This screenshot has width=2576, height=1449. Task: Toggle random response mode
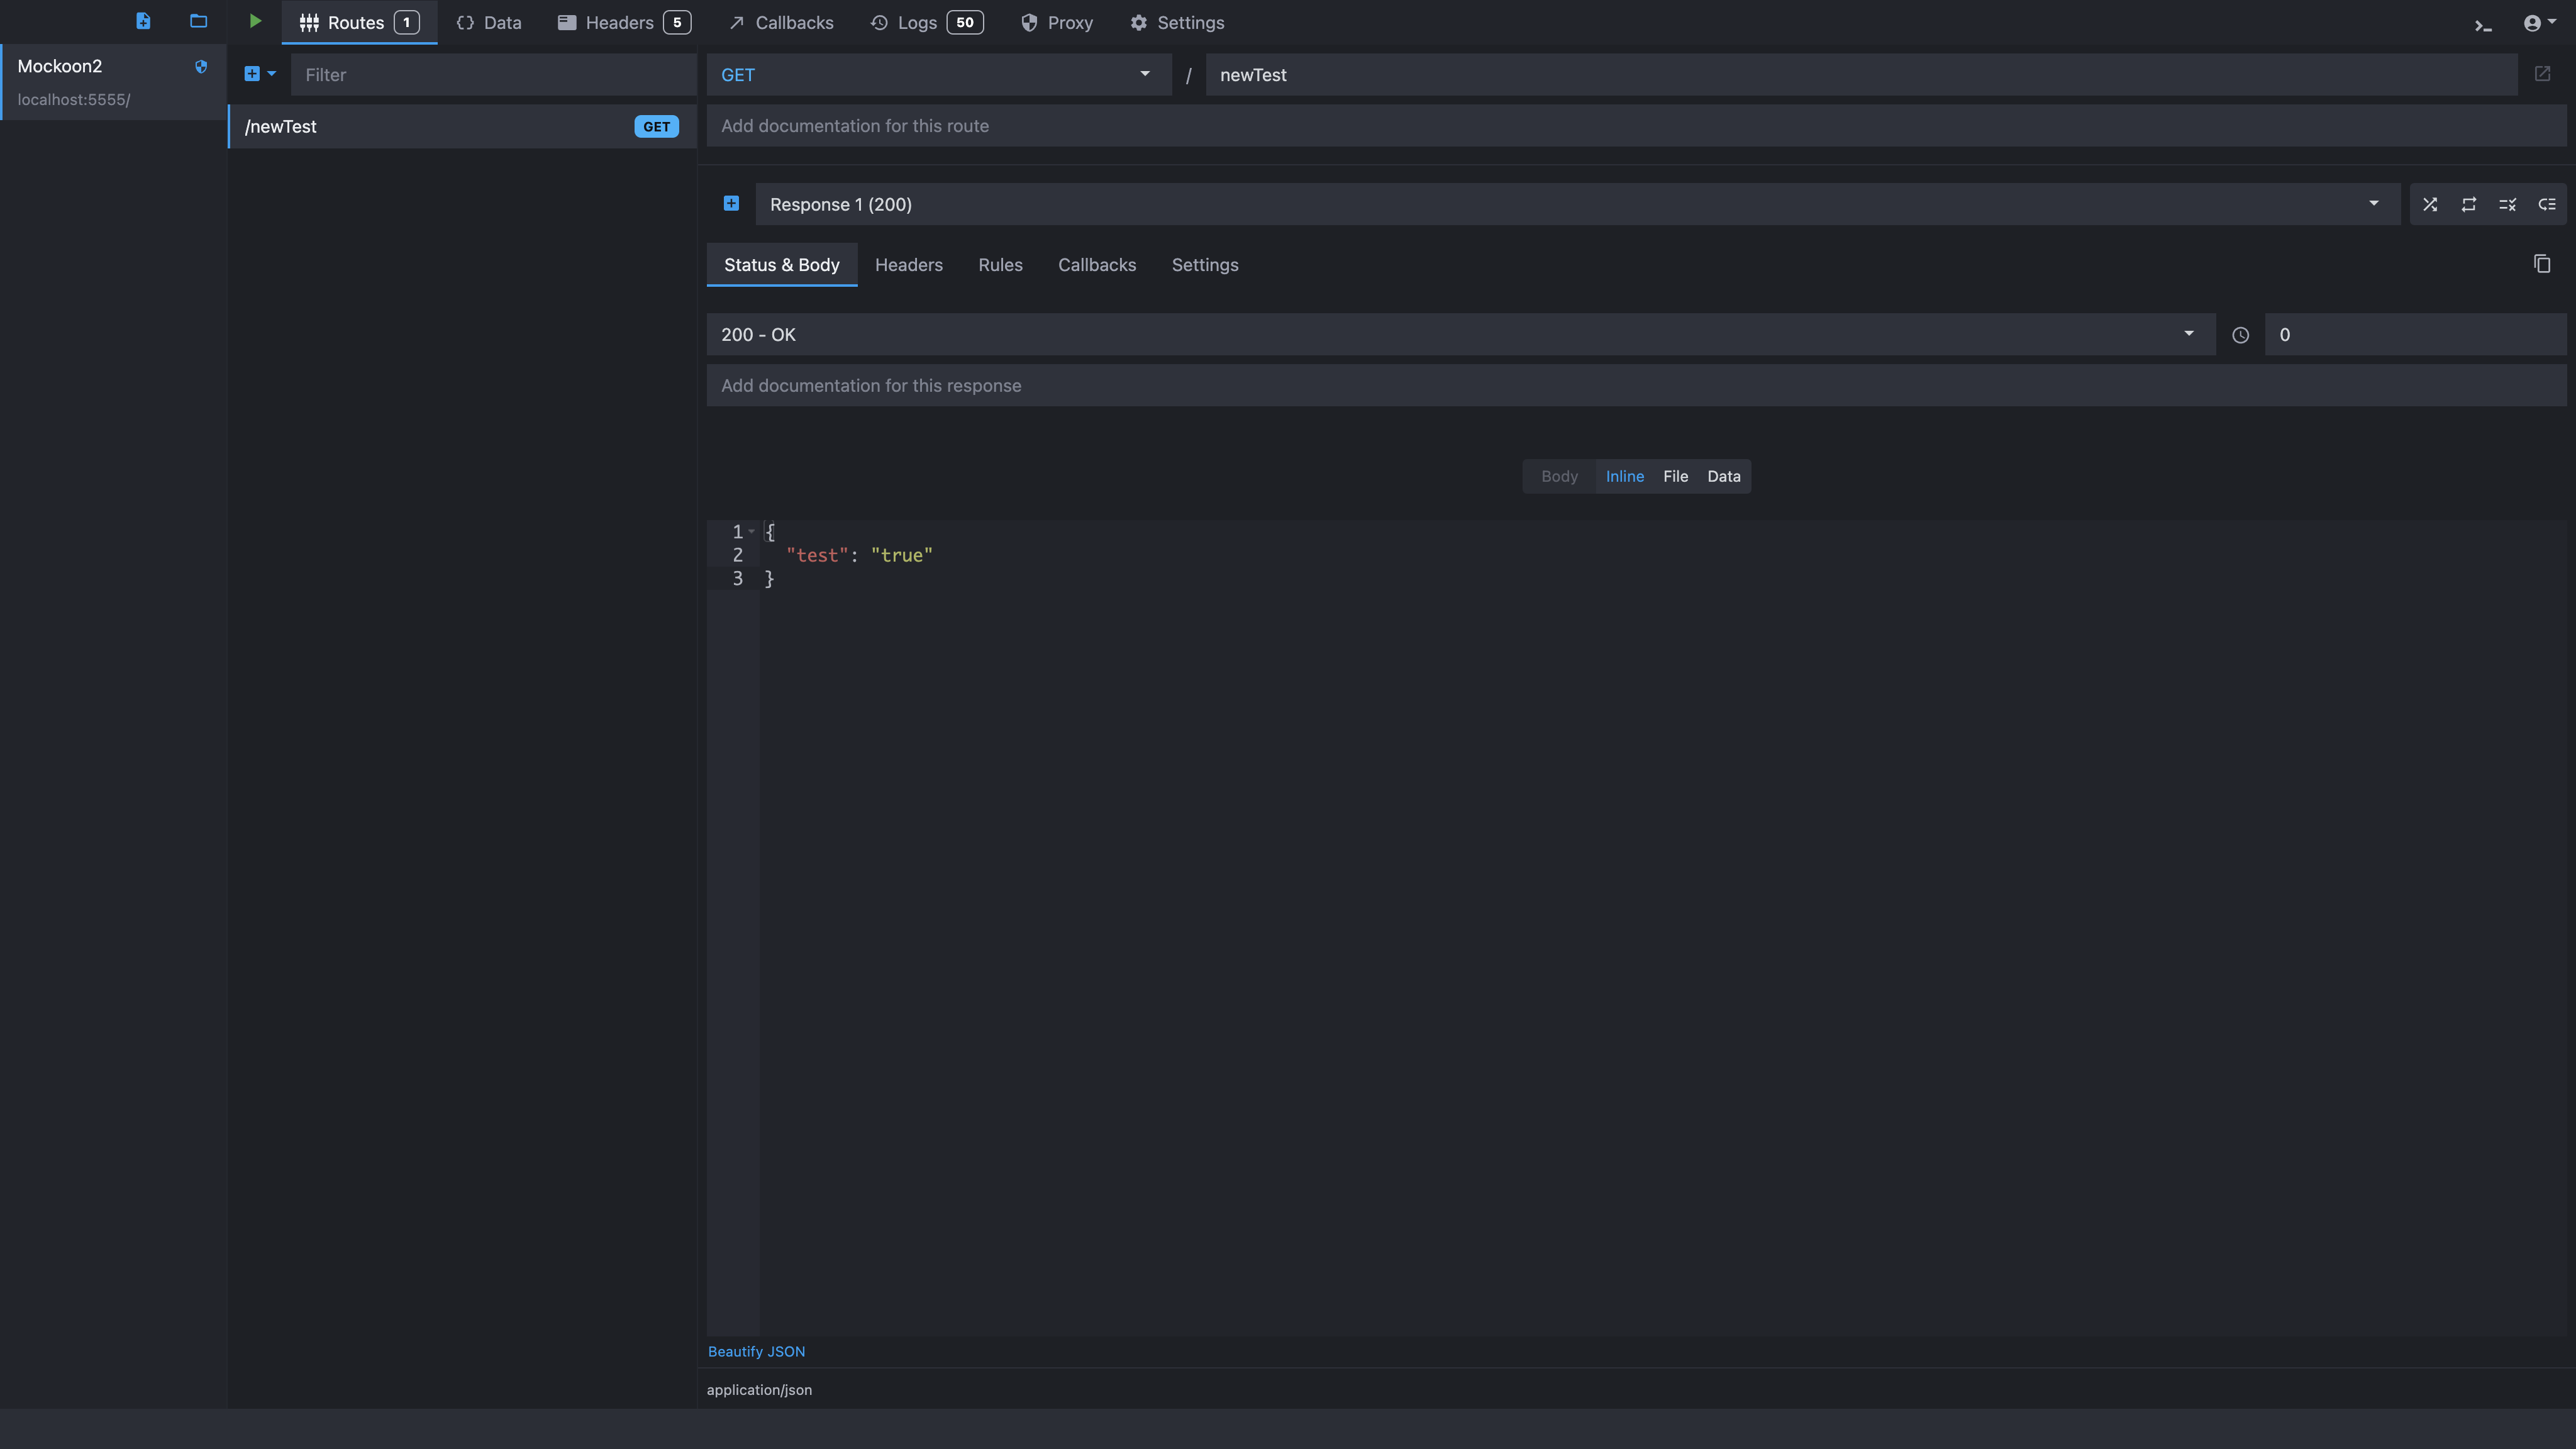(2429, 204)
